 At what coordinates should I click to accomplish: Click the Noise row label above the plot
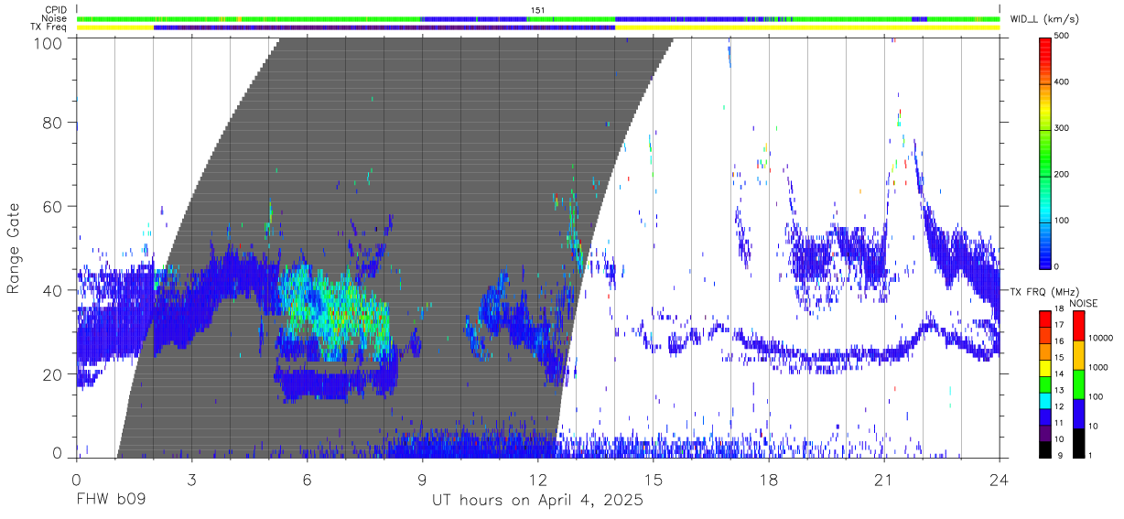point(55,18)
